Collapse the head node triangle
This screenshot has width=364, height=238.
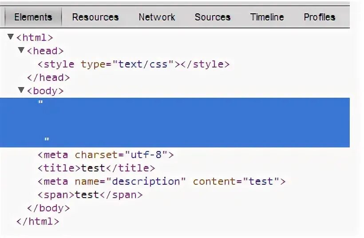pyautogui.click(x=21, y=50)
